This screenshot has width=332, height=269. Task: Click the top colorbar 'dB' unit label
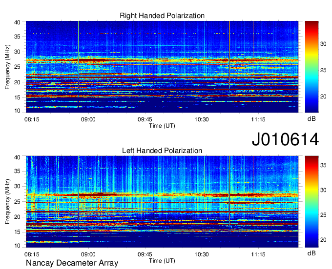click(x=311, y=119)
